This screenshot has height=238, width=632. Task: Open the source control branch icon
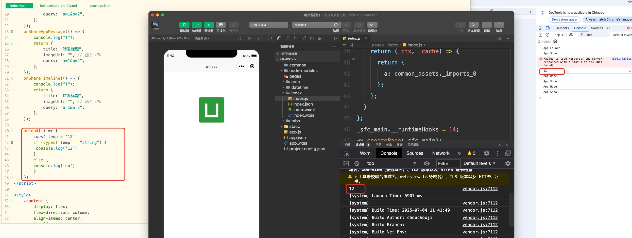point(295,38)
